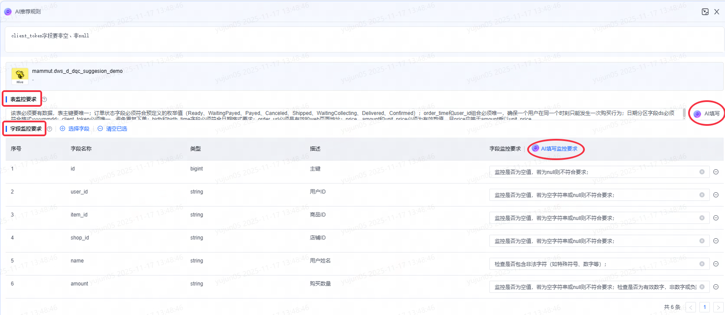
Task: Click the AI填写 button for table requirements
Action: (707, 114)
